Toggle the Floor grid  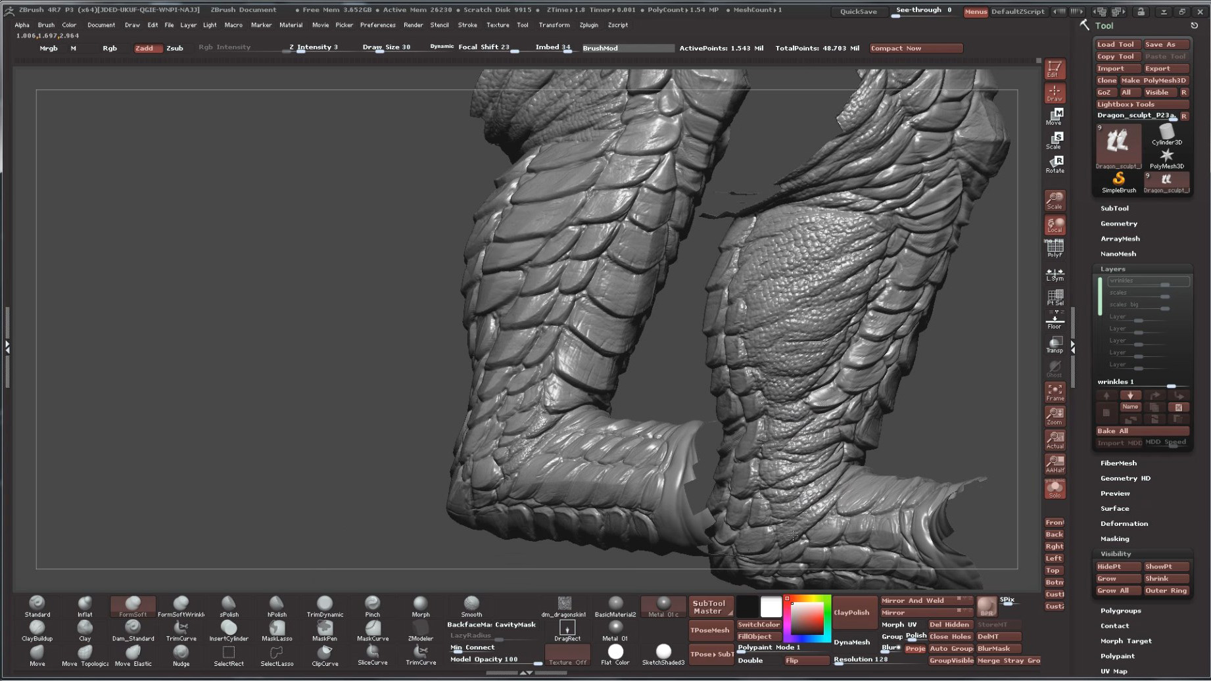[1055, 321]
